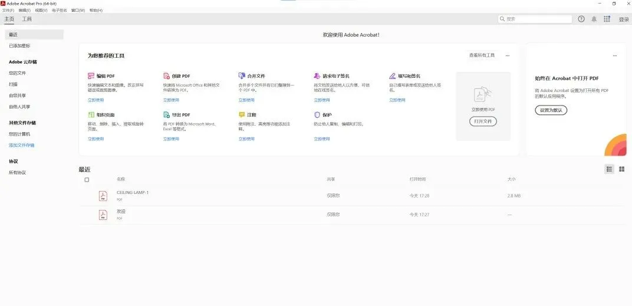Viewport: 632px width, 306px height.
Task: Switch recent files to list view
Action: click(x=610, y=169)
